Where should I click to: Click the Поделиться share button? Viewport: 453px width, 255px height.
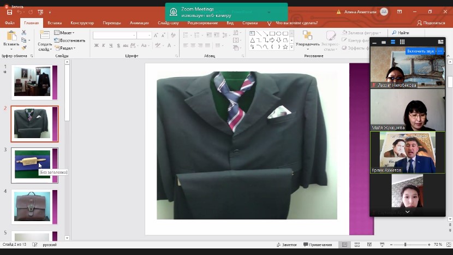tap(431, 23)
